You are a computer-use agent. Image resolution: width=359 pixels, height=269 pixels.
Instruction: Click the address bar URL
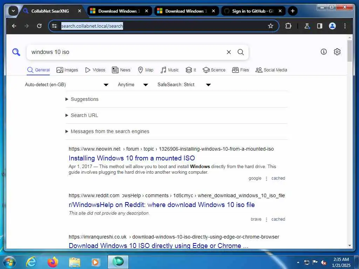click(92, 26)
